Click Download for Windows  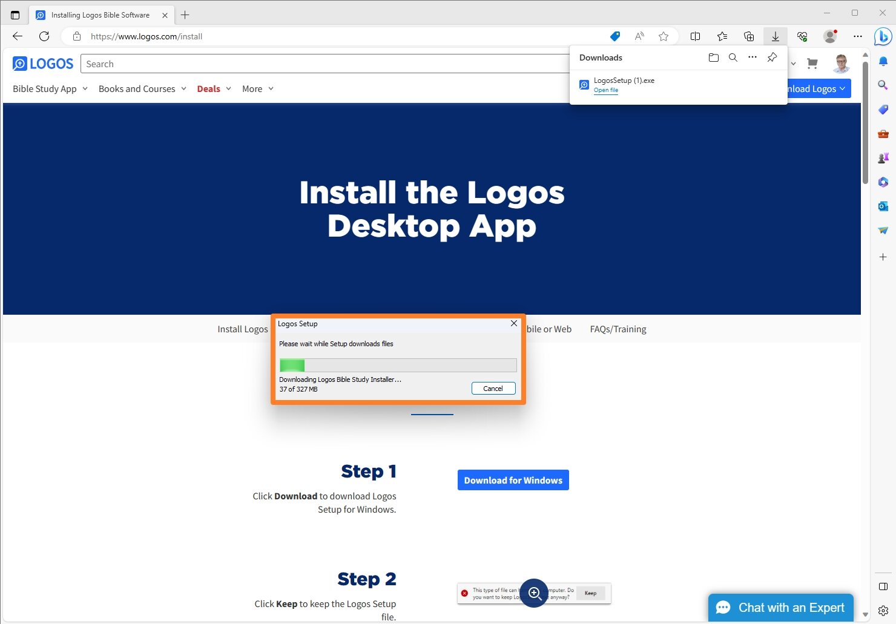tap(513, 480)
